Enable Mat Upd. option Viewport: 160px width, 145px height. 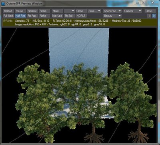click(x=57, y=16)
